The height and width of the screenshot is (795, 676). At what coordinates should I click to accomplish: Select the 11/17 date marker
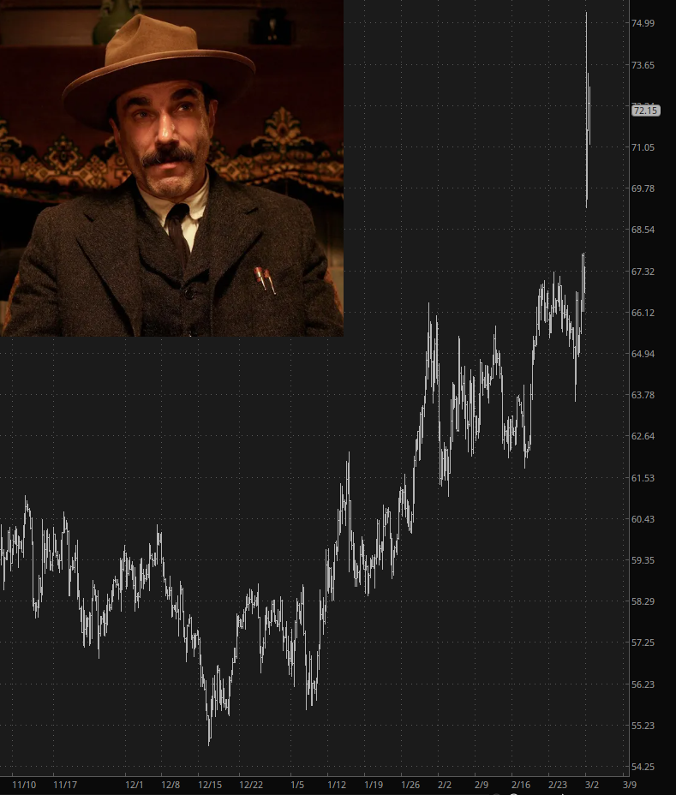pos(65,785)
